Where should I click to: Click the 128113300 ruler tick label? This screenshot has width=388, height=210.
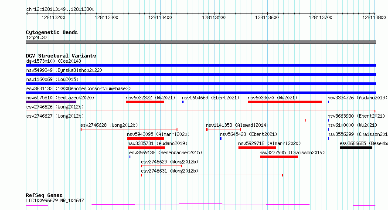(x=107, y=17)
